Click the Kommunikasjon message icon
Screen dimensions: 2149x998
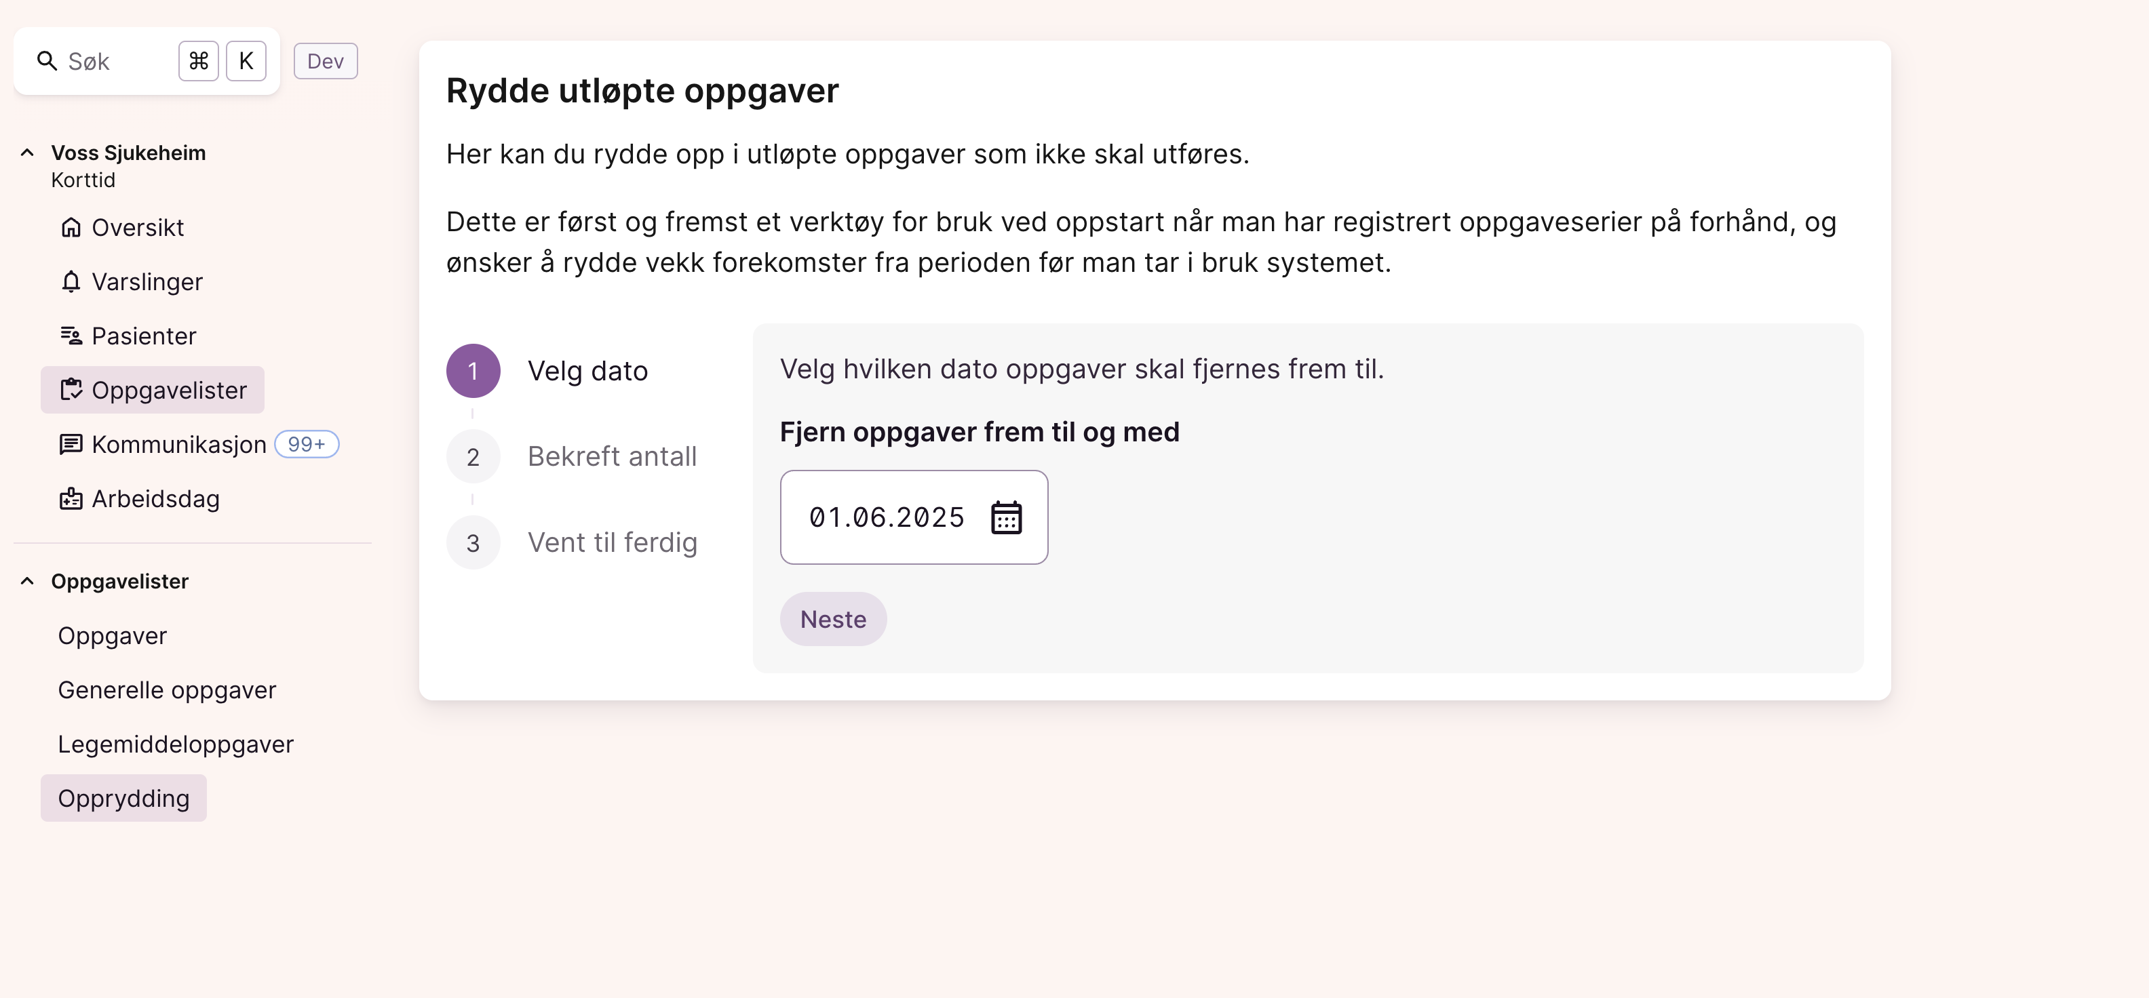coord(71,444)
